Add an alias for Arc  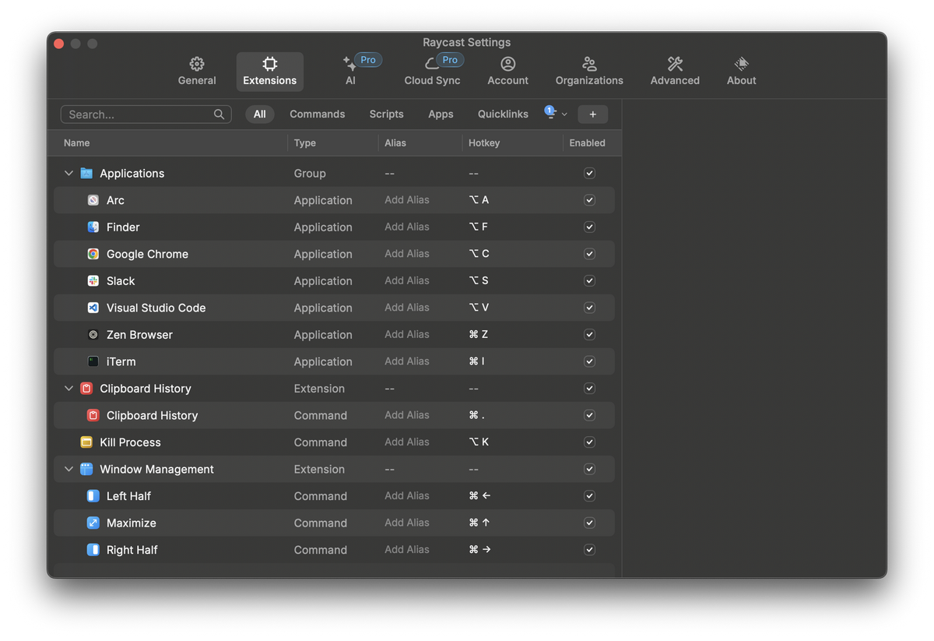coord(407,200)
